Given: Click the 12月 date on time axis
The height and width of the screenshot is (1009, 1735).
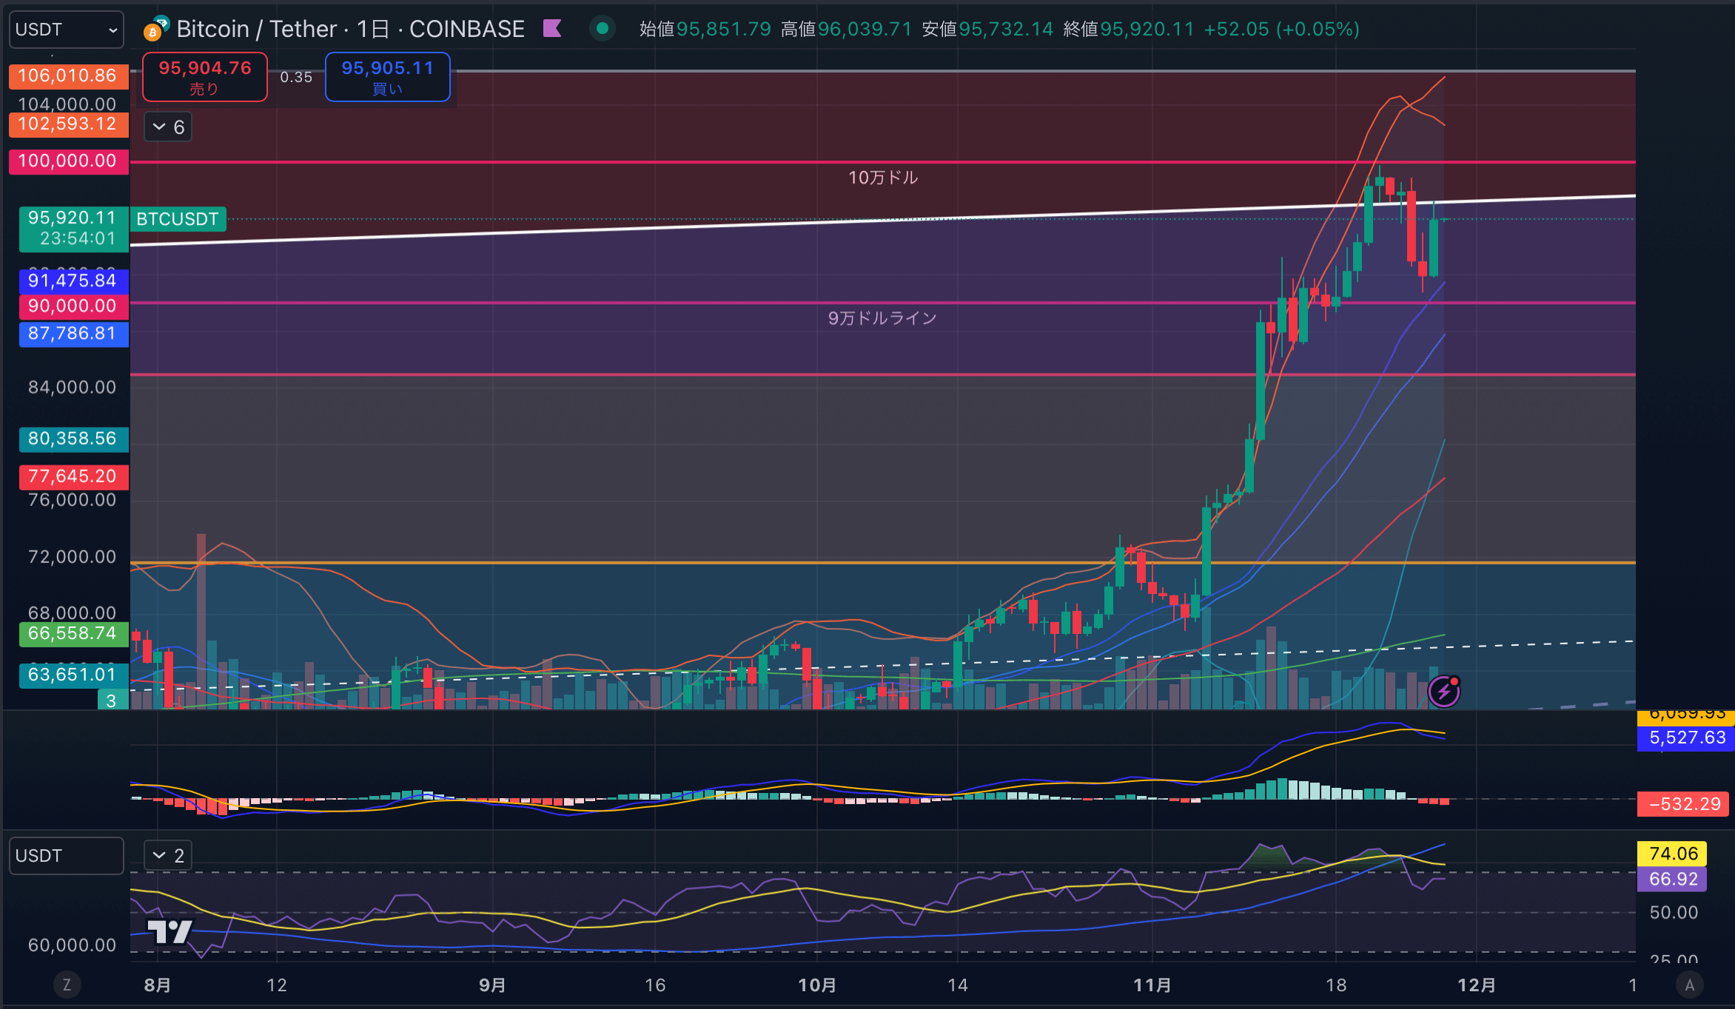Looking at the screenshot, I should (1477, 985).
